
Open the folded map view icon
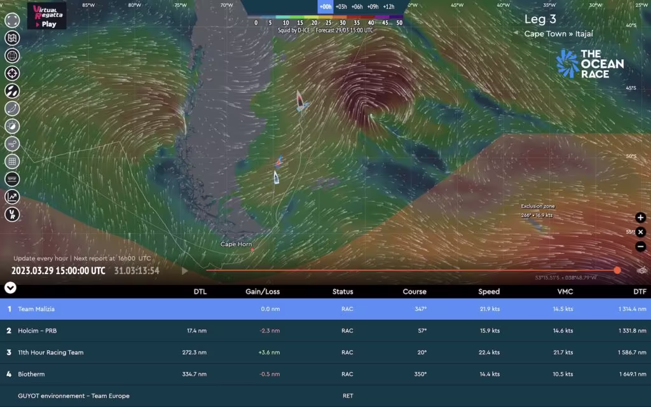(x=12, y=38)
